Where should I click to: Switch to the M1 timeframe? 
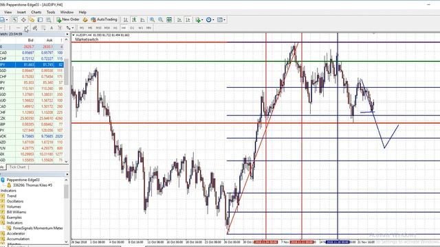pos(82,27)
